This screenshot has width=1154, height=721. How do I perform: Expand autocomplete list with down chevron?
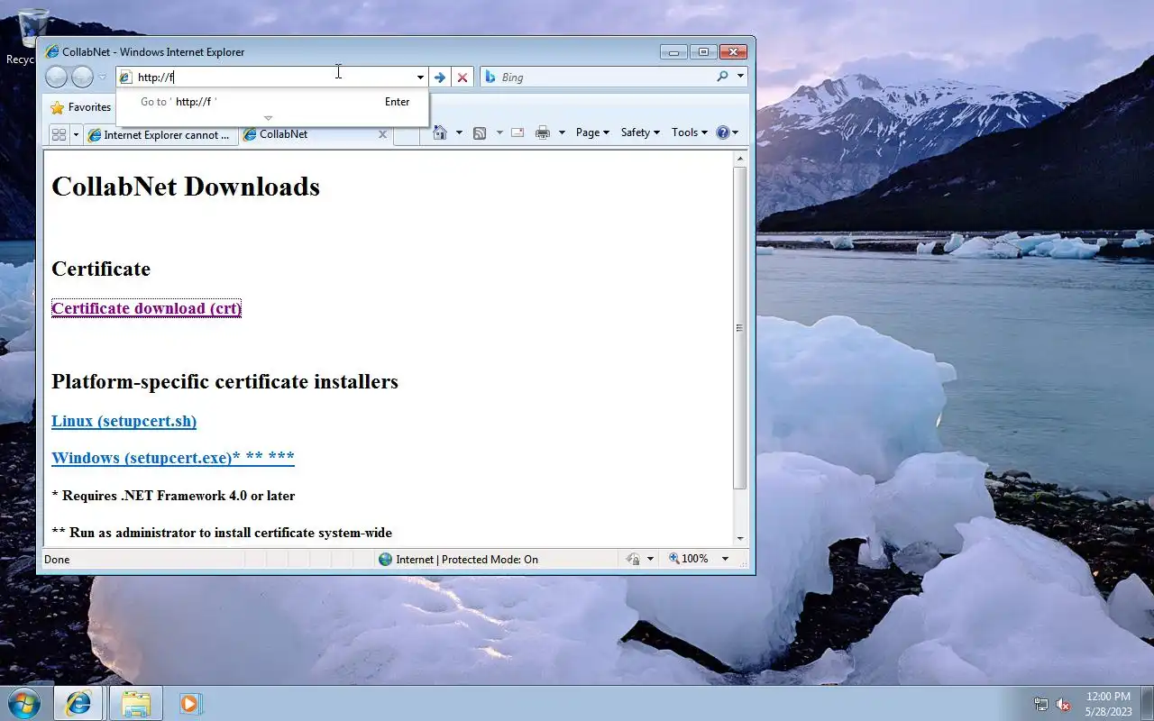pyautogui.click(x=268, y=118)
